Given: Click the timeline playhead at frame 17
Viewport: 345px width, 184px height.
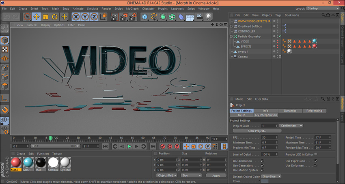Looking at the screenshot, I should [x=50, y=138].
